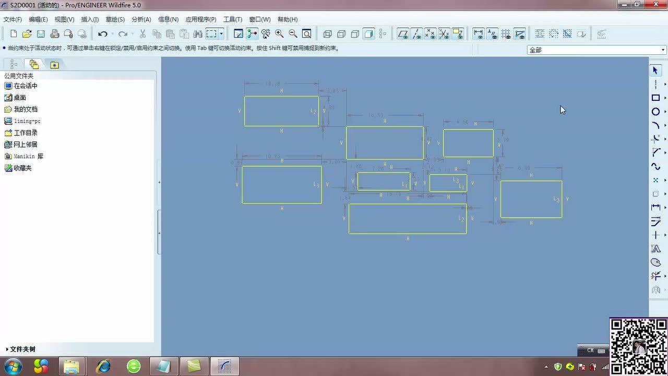Screen dimensions: 668x376
Task: Toggle constraint display visibility
Action: click(492, 34)
